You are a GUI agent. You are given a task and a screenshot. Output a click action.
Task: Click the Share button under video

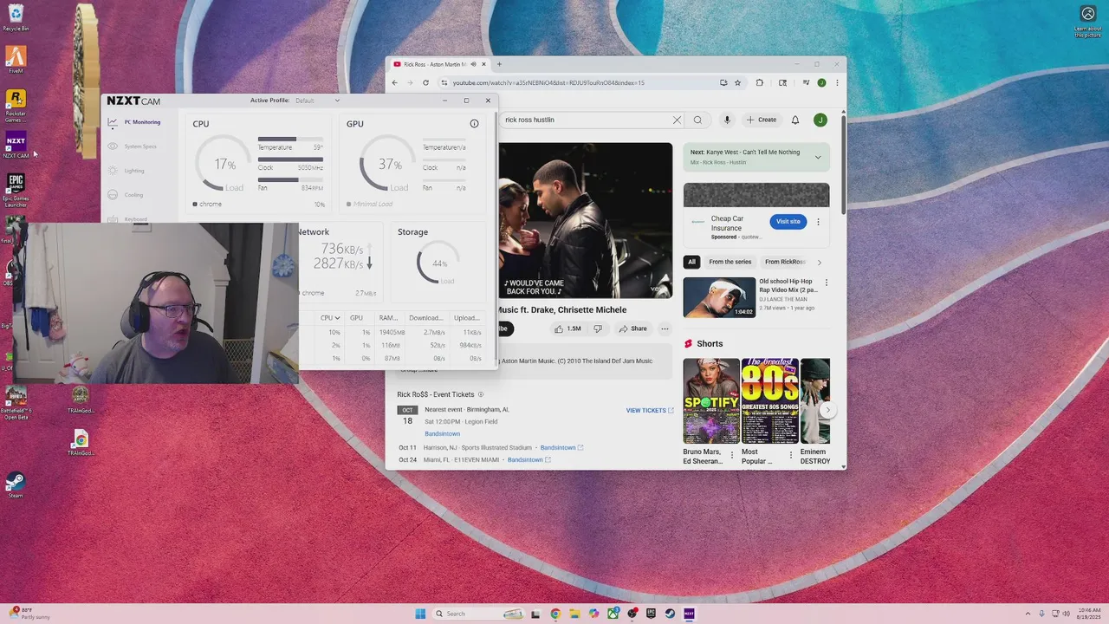632,328
